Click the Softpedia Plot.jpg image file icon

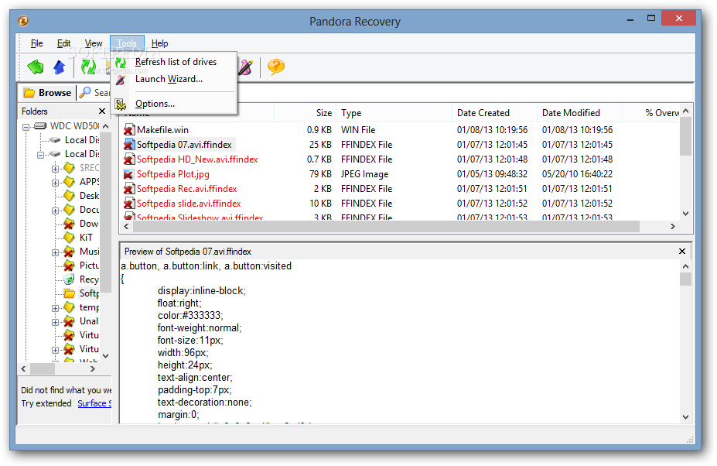point(129,174)
